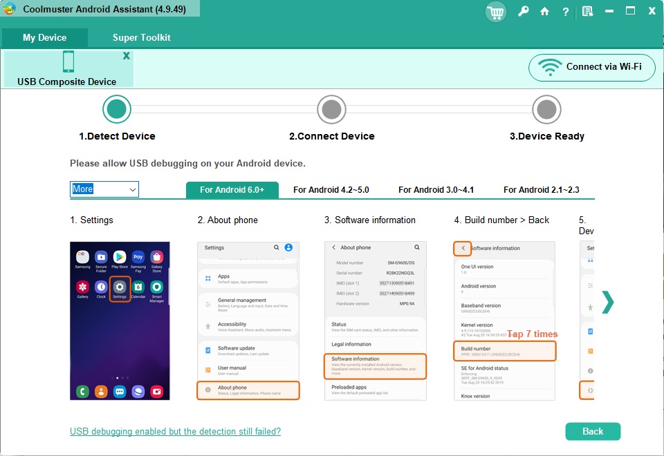This screenshot has width=664, height=456.
Task: Select the For Android 4.2~5.0 tab
Action: 331,190
